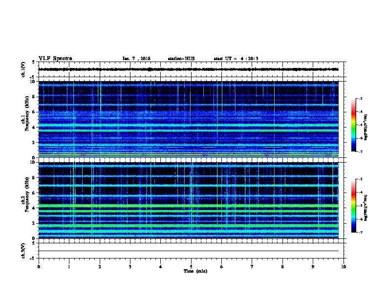Click the ch.1 spectrogram colorbar
The image size is (387, 299).
tap(354, 125)
